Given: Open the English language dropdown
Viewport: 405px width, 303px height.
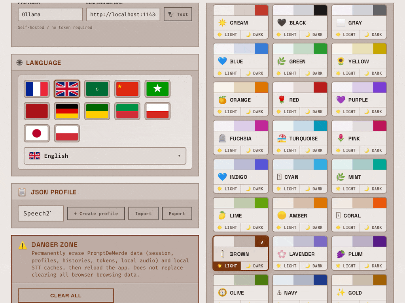Looking at the screenshot, I should 105,156.
